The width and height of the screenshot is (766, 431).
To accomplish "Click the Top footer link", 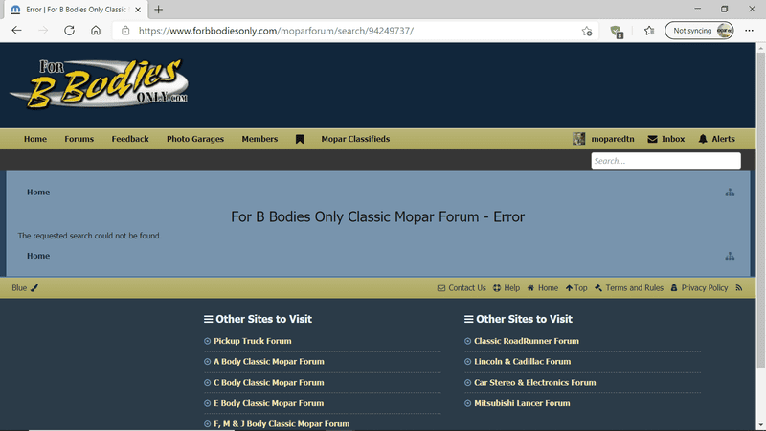I will pyautogui.click(x=580, y=288).
